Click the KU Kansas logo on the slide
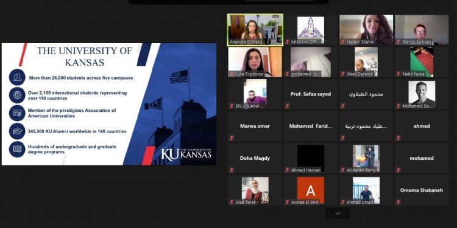This screenshot has height=228, width=457. [x=186, y=154]
